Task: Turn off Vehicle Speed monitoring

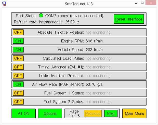Action: [x=18, y=50]
